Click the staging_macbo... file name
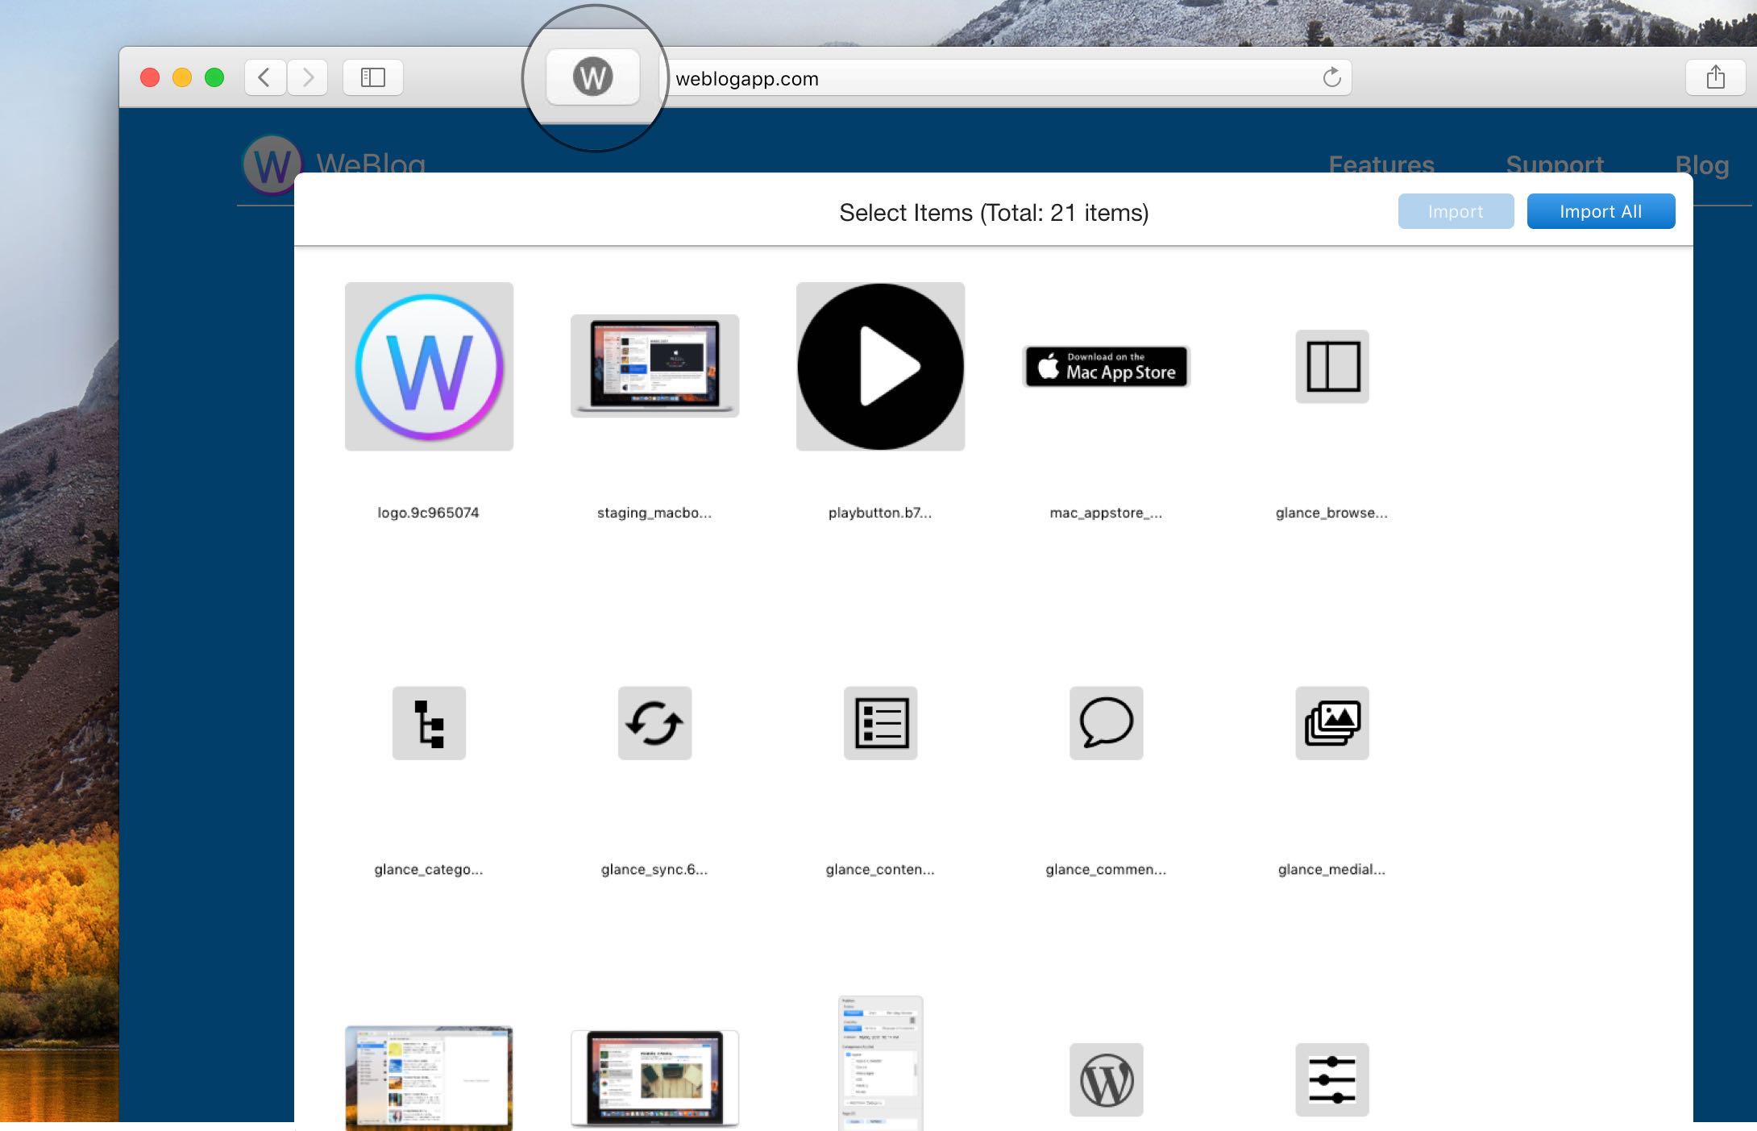The image size is (1757, 1131). coord(654,513)
